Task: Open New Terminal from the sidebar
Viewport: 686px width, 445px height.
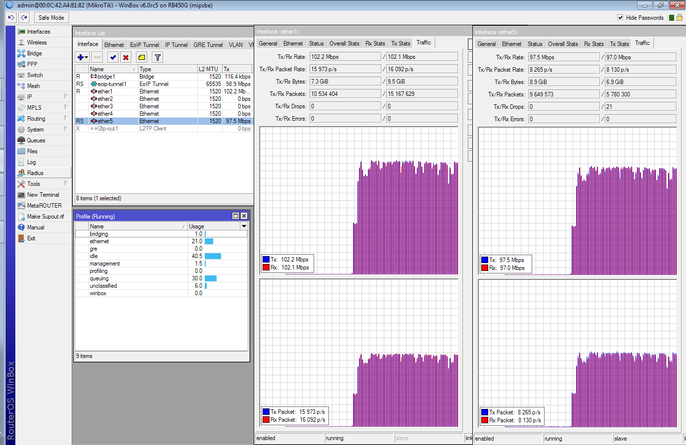Action: (x=43, y=195)
